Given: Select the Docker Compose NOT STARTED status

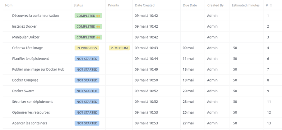Looking at the screenshot, I should pos(87,80).
